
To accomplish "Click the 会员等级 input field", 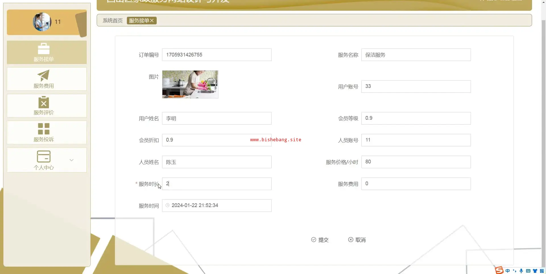I will 416,118.
